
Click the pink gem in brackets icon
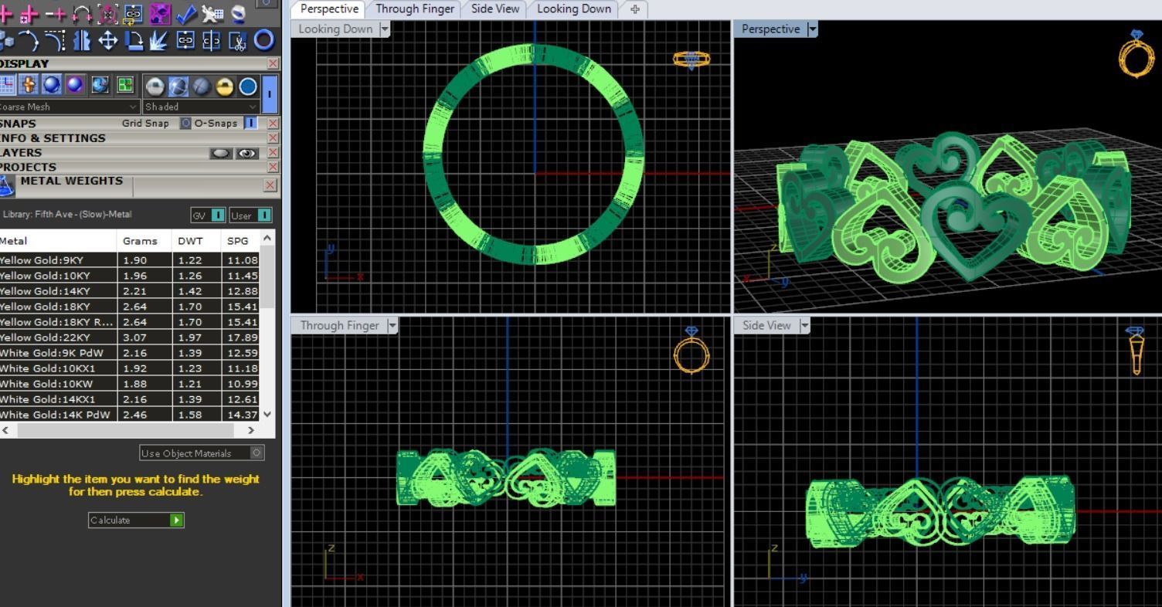108,13
